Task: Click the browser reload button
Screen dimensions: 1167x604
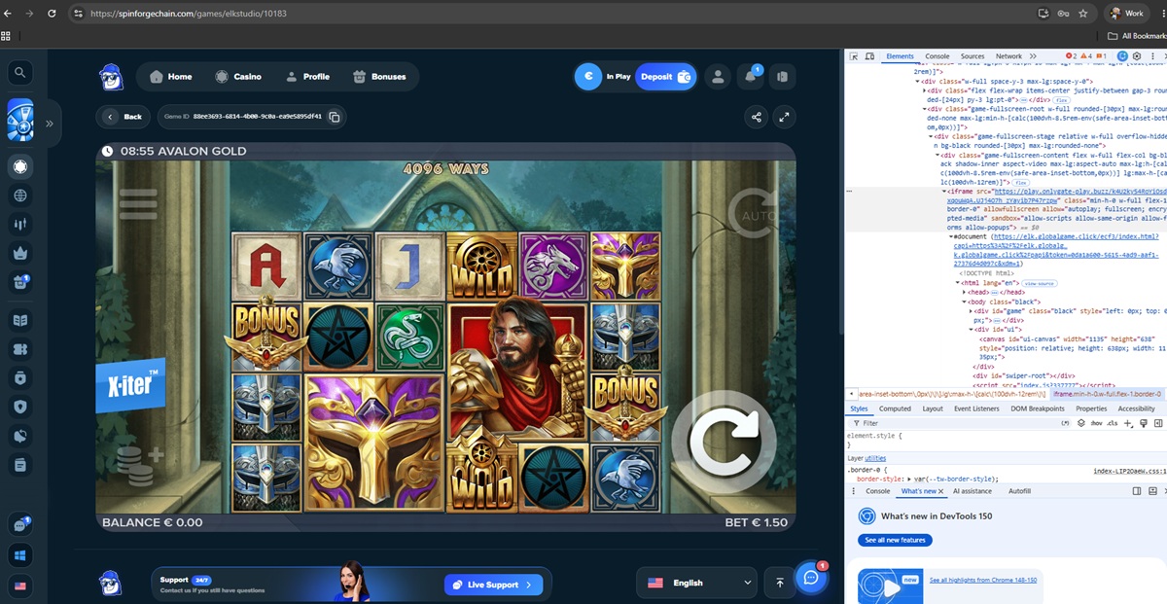Action: click(52, 14)
